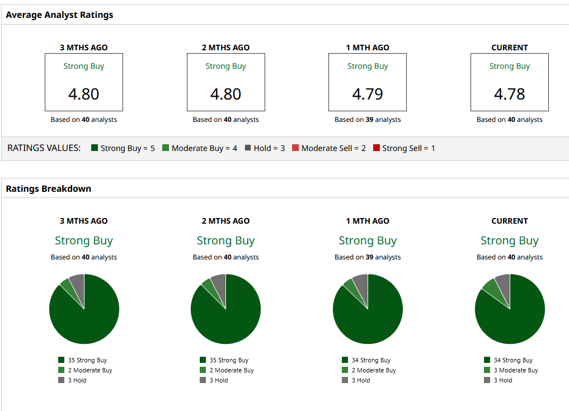This screenshot has width=569, height=411.
Task: Click the Current 4.78 average rating box
Action: point(509,82)
